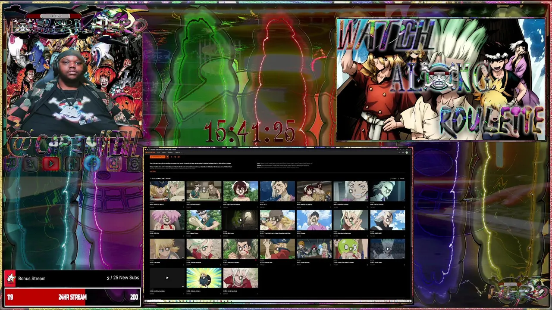Click the Bonus Stream label

click(x=32, y=279)
